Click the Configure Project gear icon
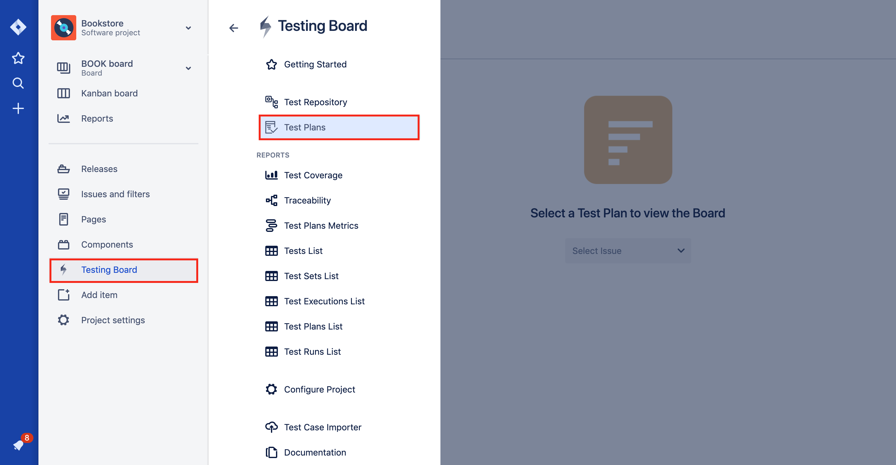Viewport: 896px width, 465px height. tap(271, 389)
